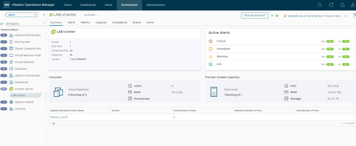The height and width of the screenshot is (146, 356).
Task: Click Immediate Self count badge
Action: click(x=330, y=49)
